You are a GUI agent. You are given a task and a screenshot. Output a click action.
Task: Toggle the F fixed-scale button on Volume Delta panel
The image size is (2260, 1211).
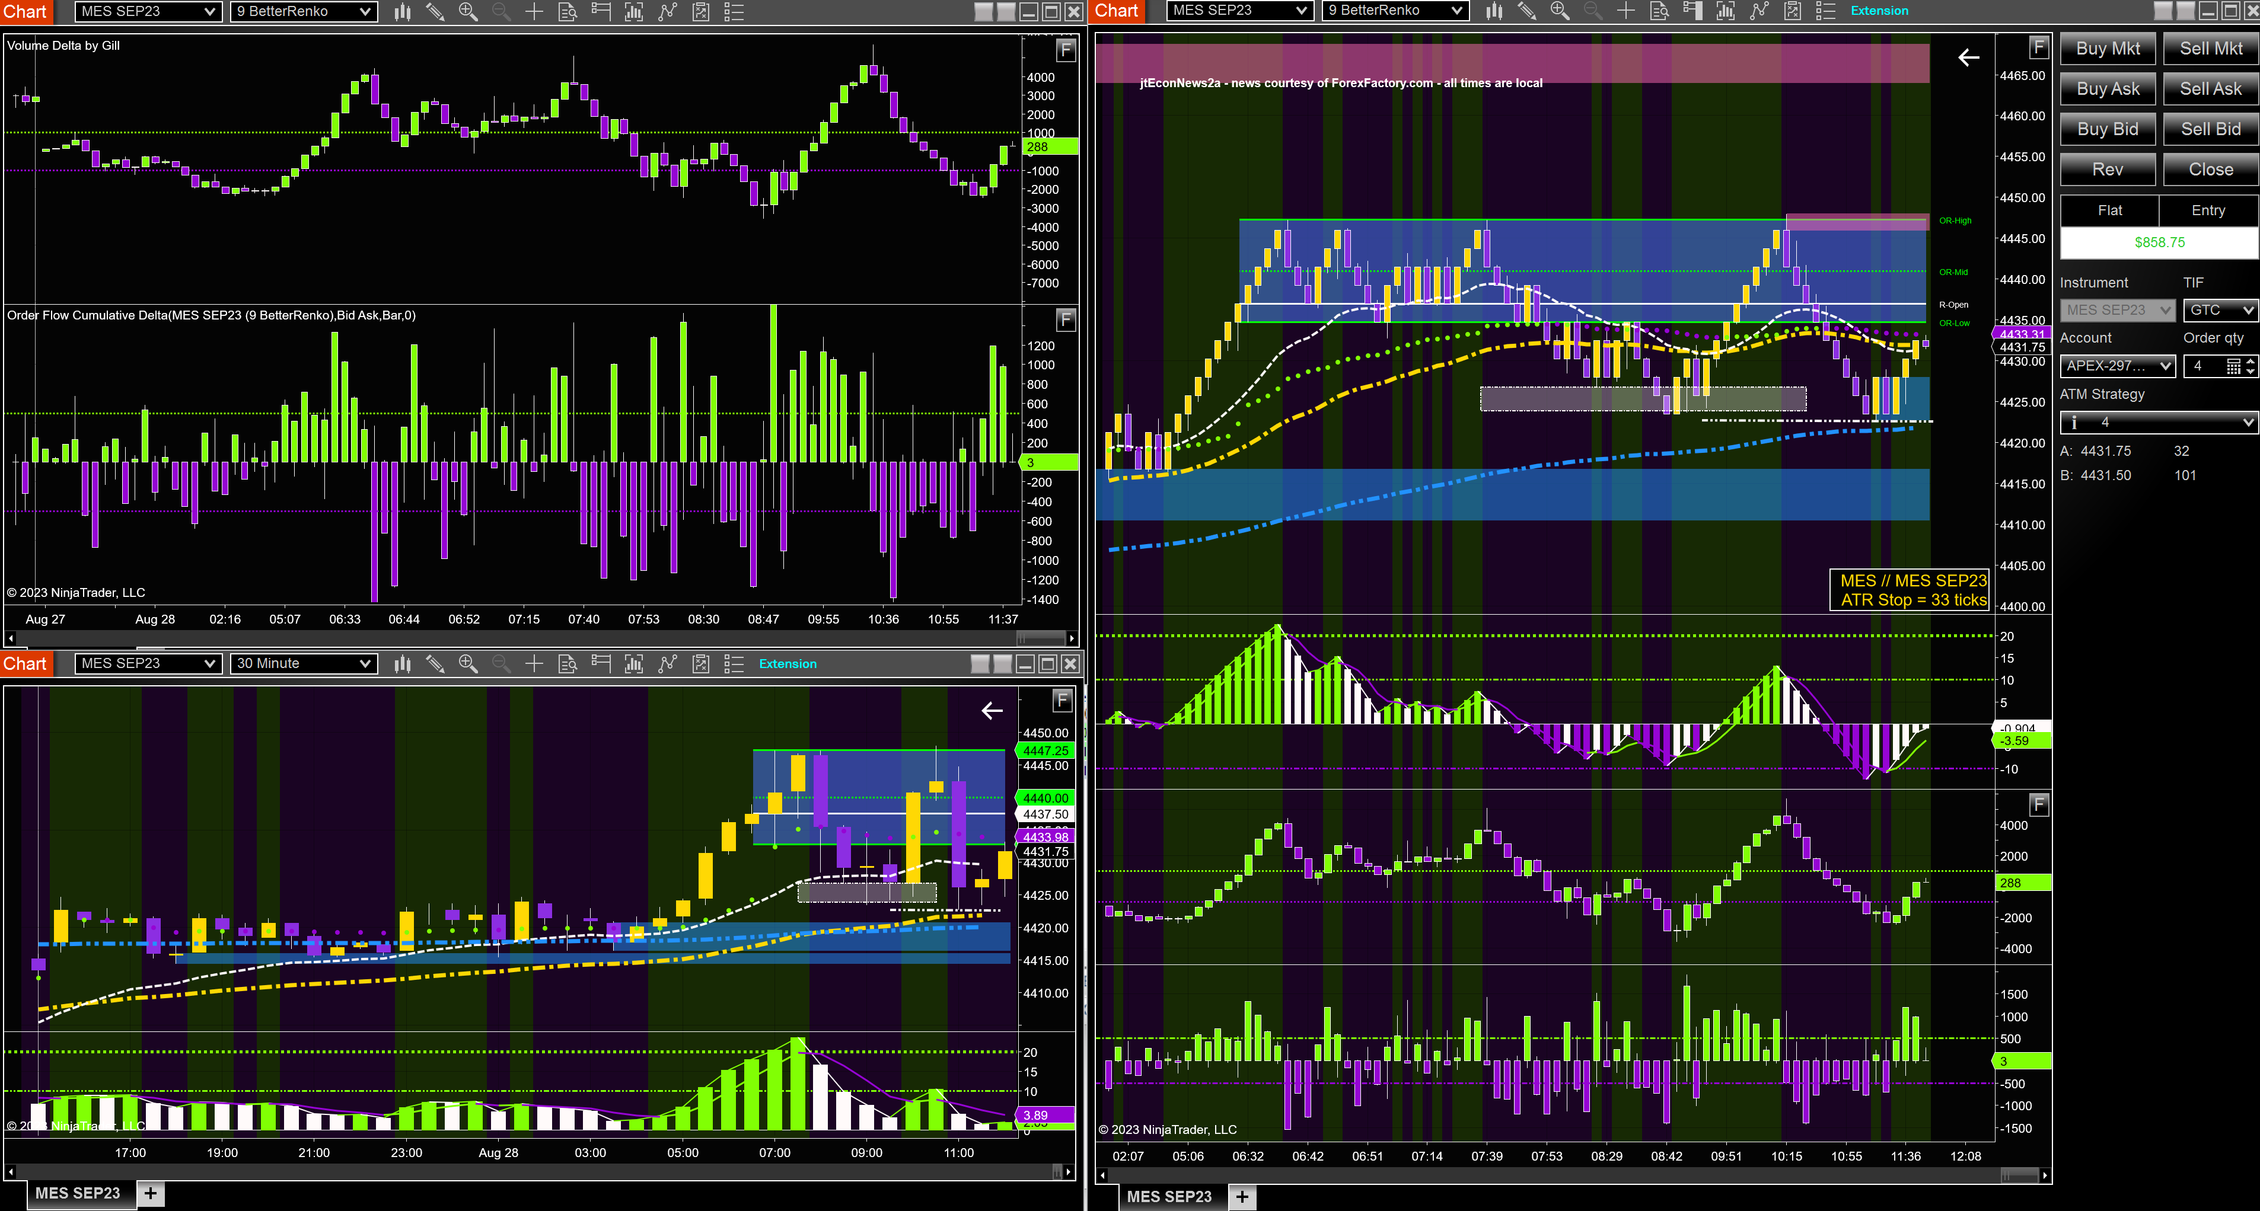coord(1065,50)
